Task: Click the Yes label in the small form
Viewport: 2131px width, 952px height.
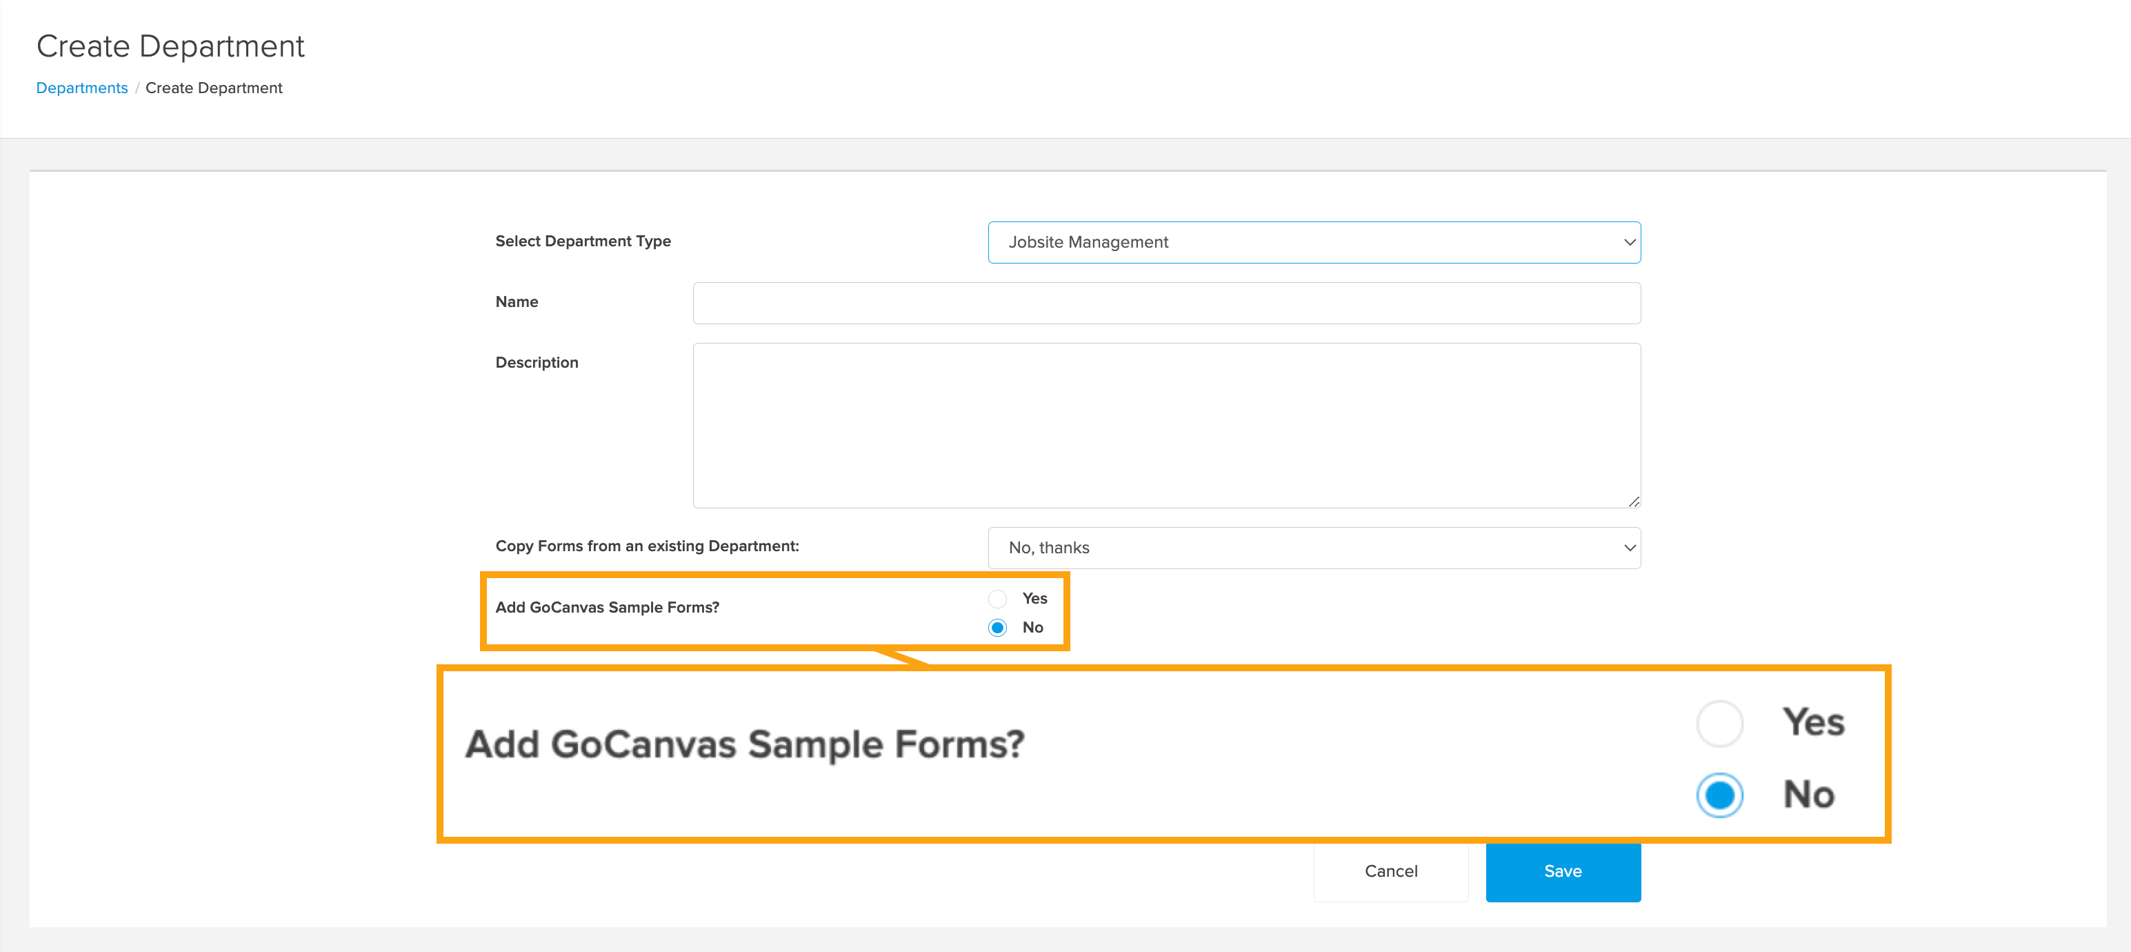Action: (1034, 599)
